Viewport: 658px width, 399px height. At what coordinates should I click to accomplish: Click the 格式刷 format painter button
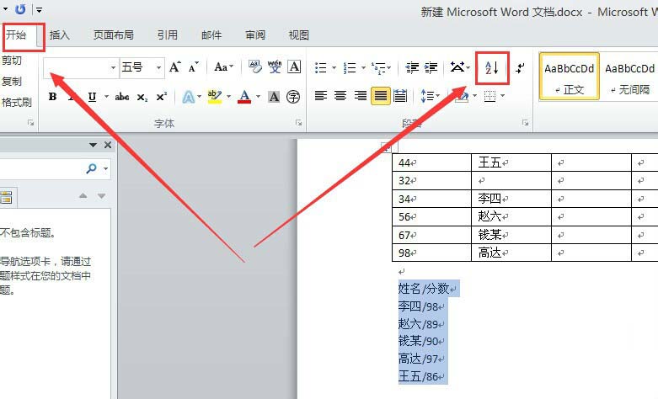[x=16, y=103]
